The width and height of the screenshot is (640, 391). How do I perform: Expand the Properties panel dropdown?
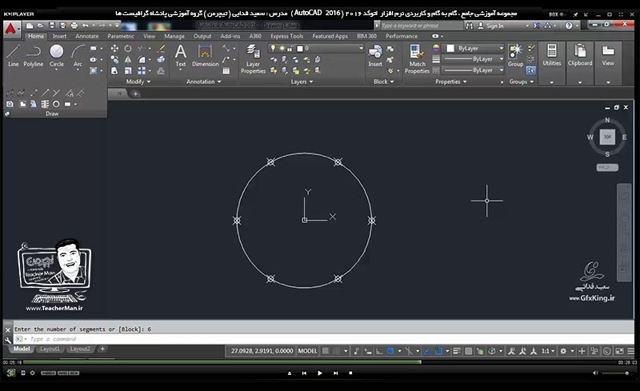point(450,82)
